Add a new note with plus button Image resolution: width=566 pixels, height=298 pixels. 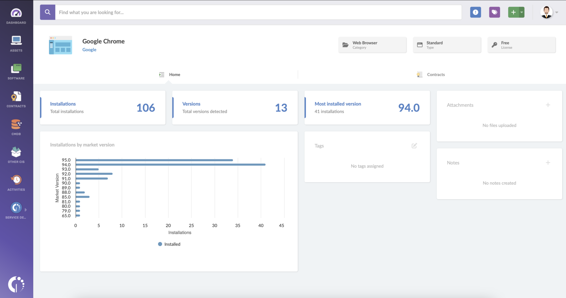click(548, 163)
